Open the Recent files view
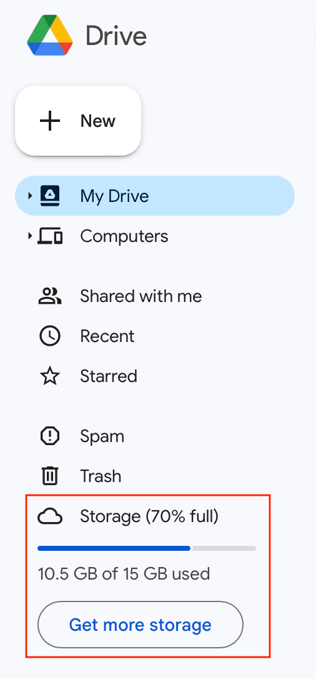The height and width of the screenshot is (679, 316). (107, 336)
